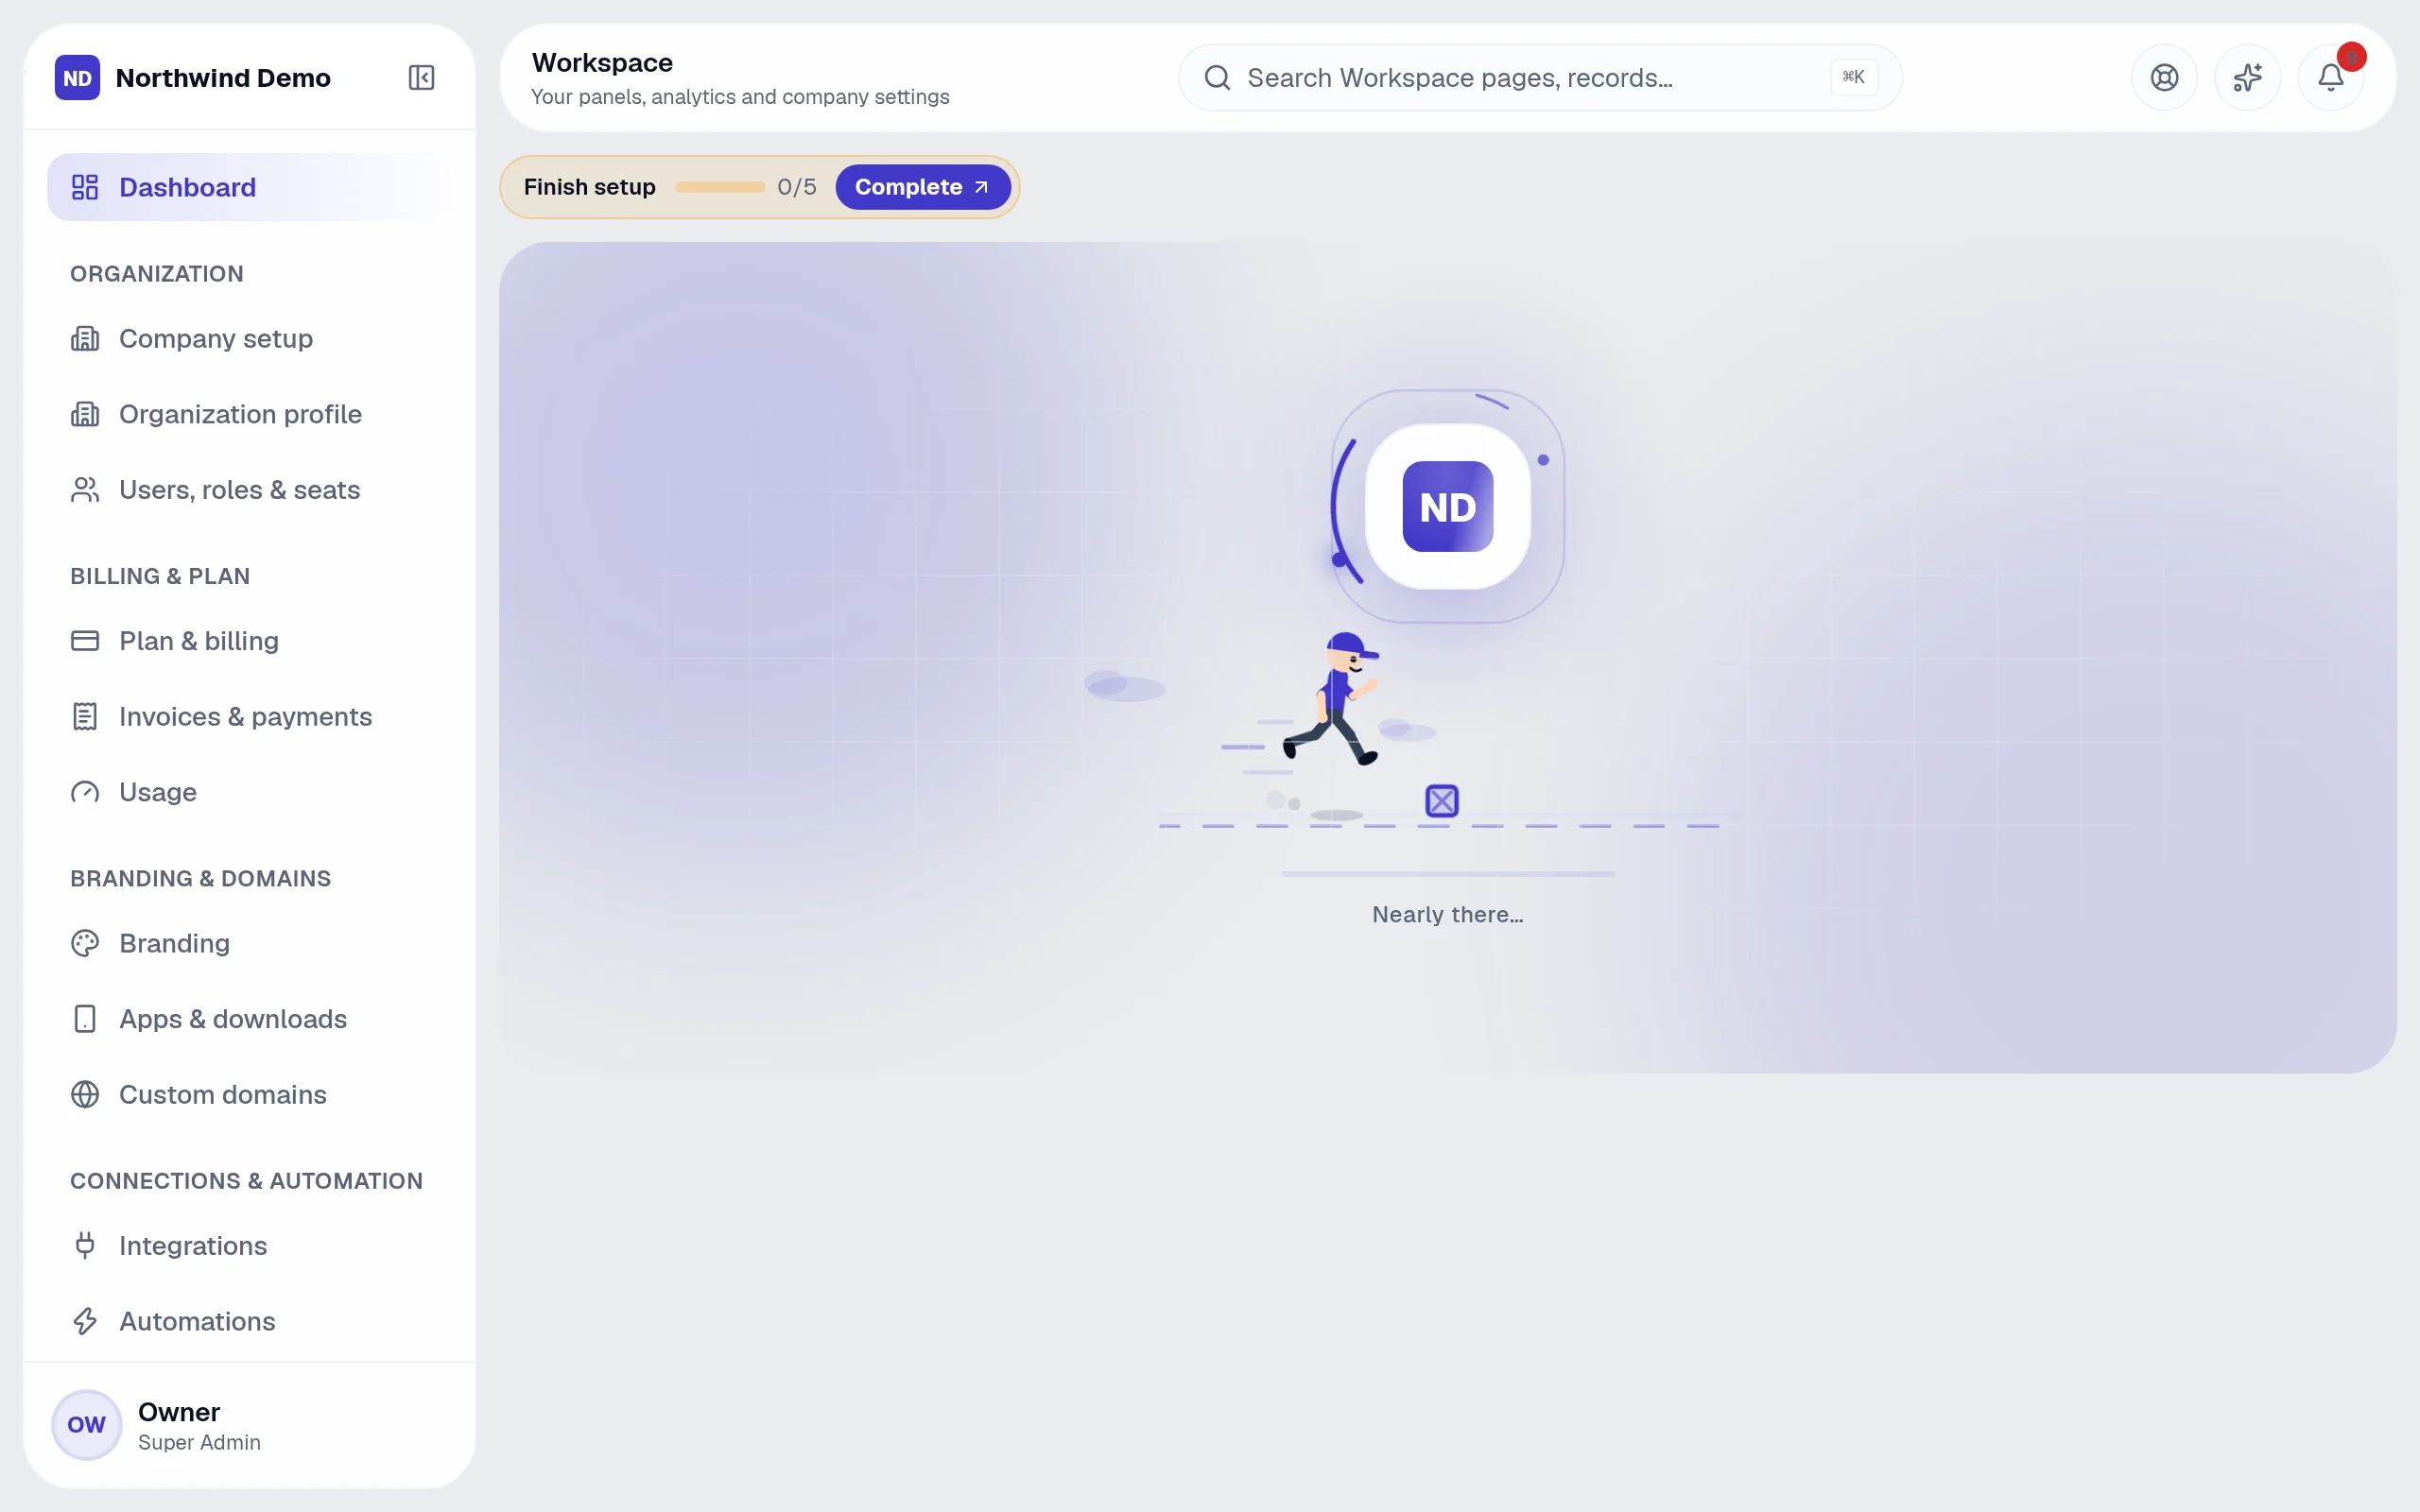The height and width of the screenshot is (1512, 2420).
Task: Open Apps & downloads
Action: (x=249, y=1019)
